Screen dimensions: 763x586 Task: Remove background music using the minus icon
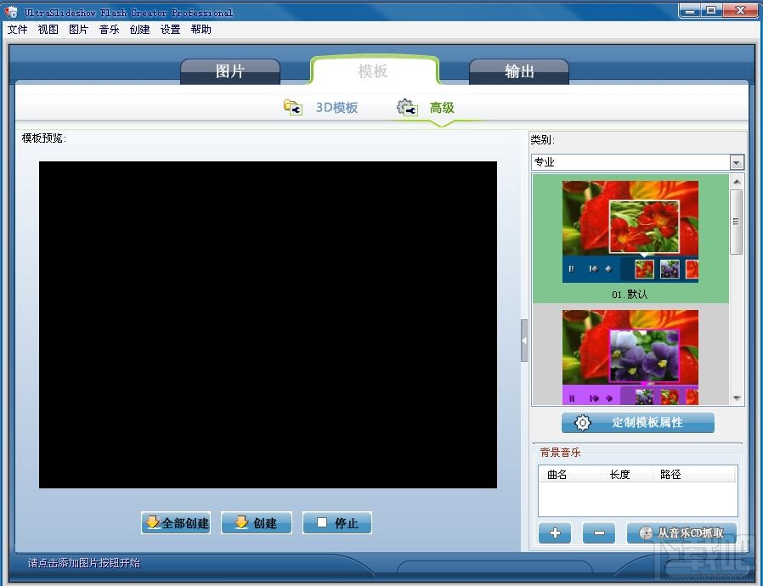[599, 533]
